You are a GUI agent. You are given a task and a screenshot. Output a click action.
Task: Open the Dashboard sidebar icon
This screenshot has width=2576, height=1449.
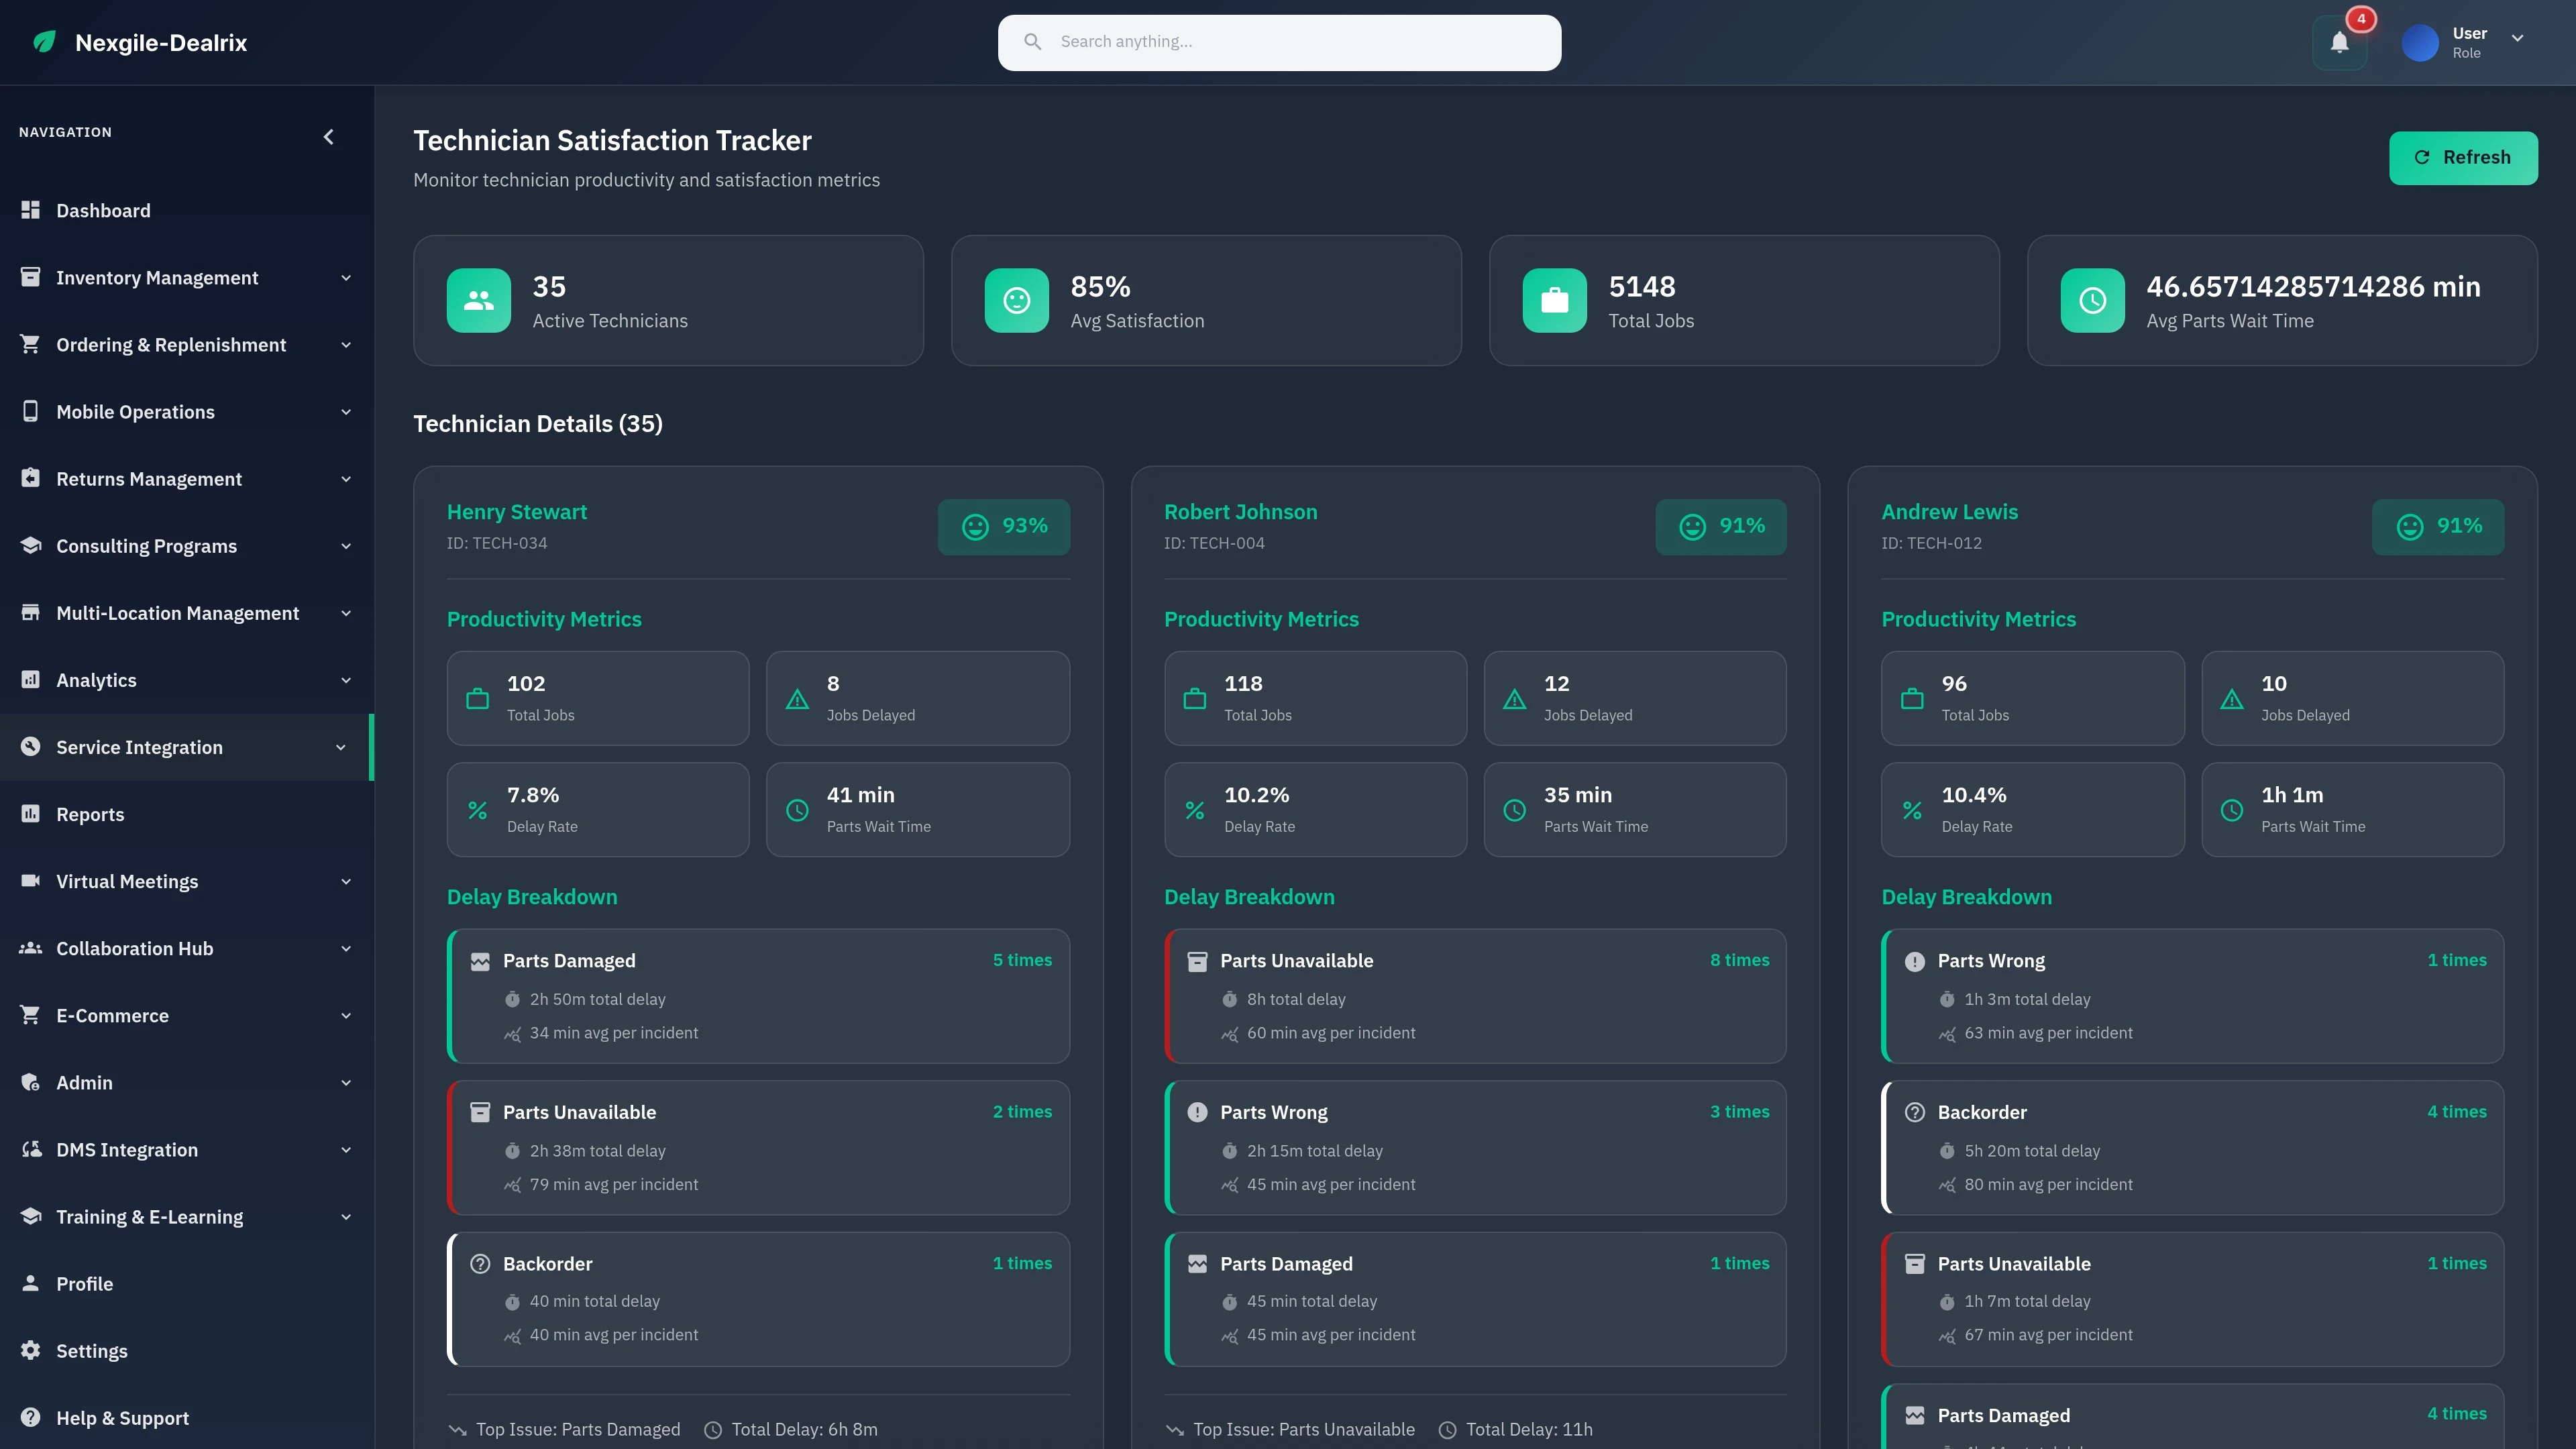click(x=30, y=210)
